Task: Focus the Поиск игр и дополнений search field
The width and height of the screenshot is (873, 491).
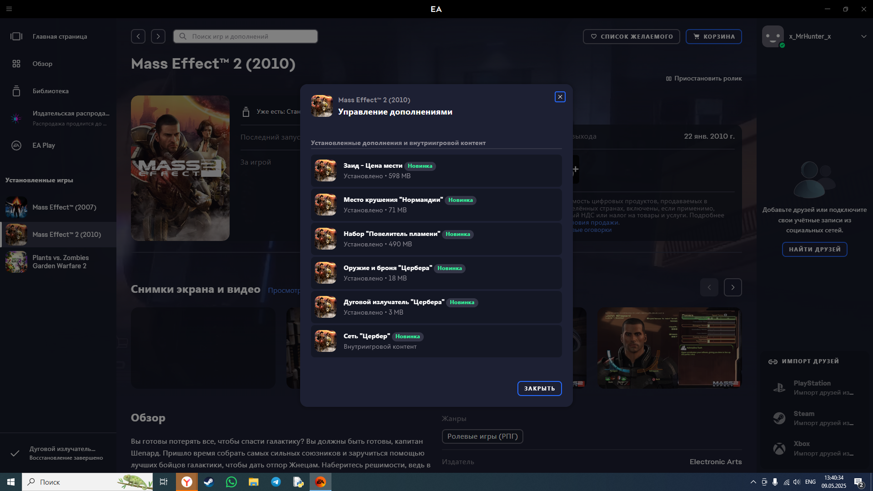Action: coord(246,36)
